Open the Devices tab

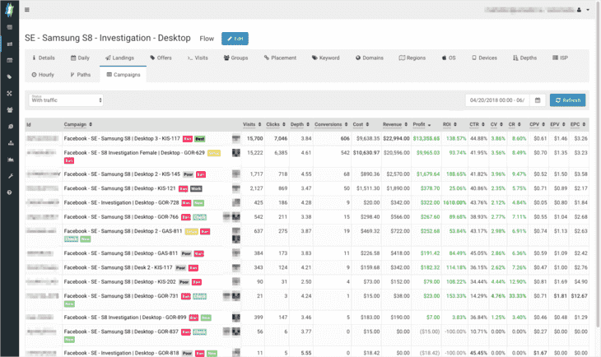[x=484, y=58]
